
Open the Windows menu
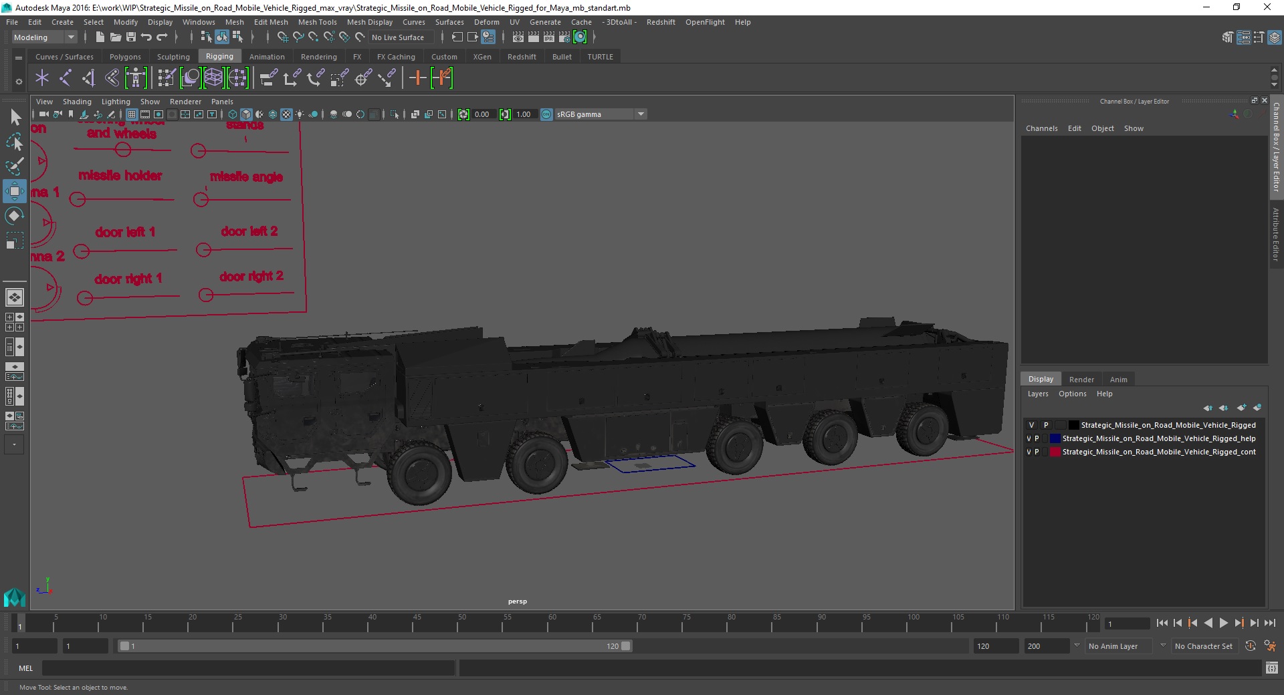tap(199, 22)
